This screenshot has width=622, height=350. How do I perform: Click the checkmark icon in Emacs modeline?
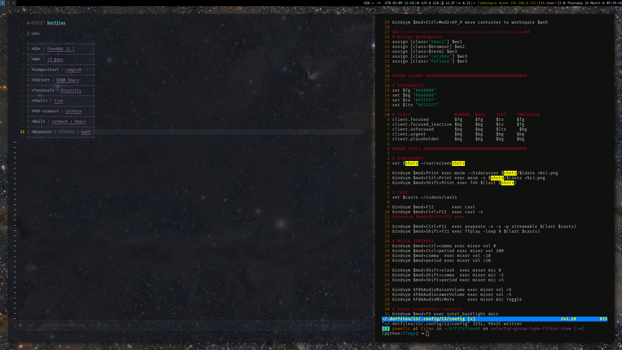click(359, 325)
